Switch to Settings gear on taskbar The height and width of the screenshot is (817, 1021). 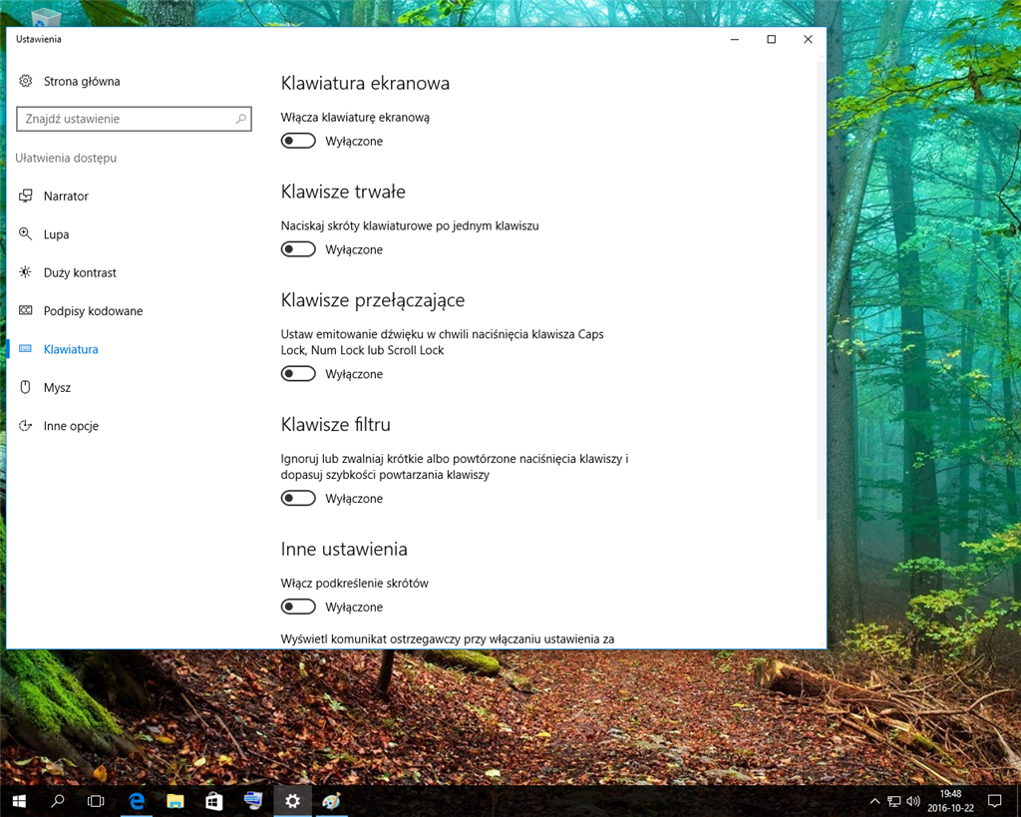(x=292, y=801)
